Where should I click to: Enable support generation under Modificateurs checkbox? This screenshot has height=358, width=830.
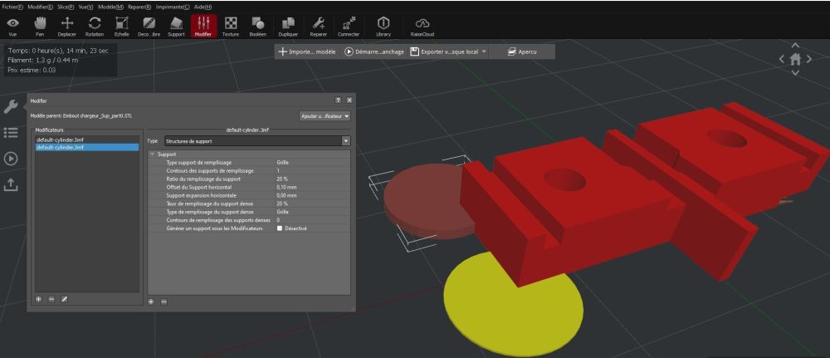tap(280, 228)
